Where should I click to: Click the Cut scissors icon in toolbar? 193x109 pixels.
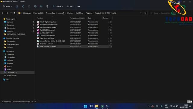pyautogui.click(x=17, y=6)
